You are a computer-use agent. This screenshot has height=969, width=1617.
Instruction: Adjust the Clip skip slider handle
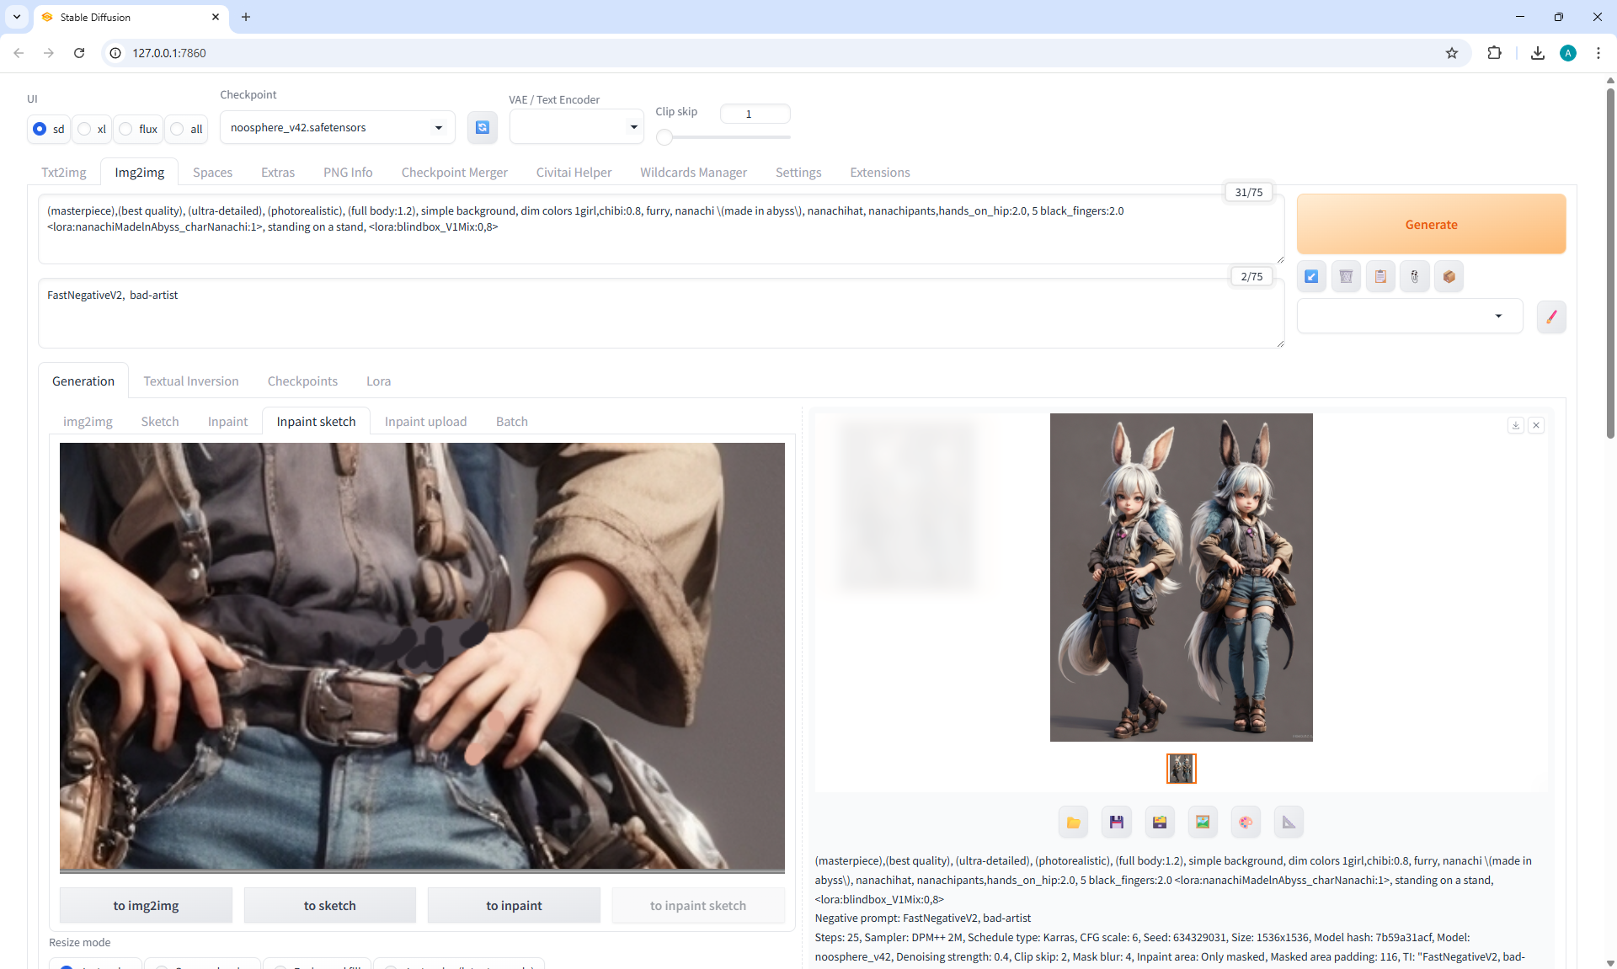coord(664,137)
